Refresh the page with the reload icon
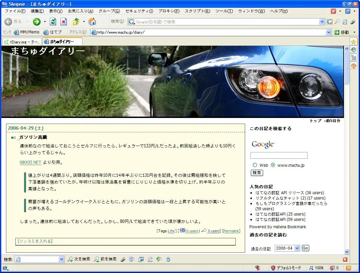 (x=53, y=22)
